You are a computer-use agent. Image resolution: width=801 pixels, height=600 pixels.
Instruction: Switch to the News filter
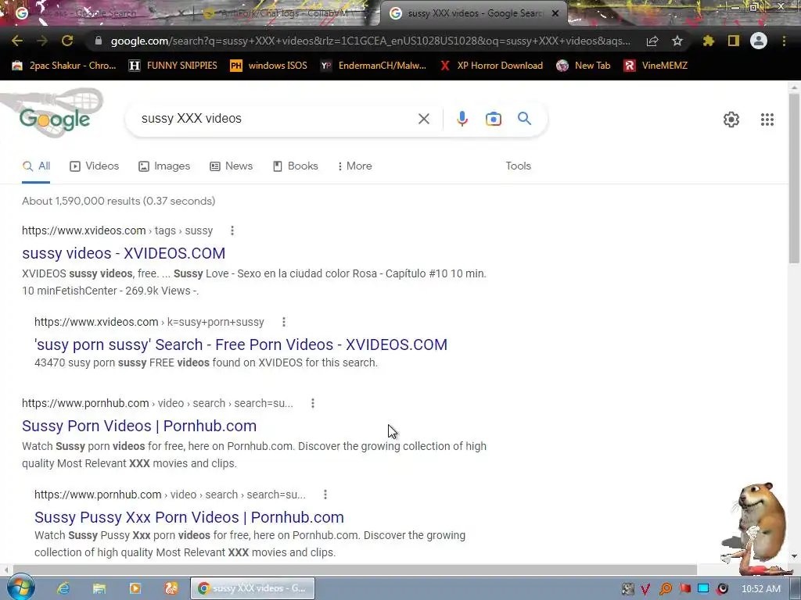[x=231, y=166]
